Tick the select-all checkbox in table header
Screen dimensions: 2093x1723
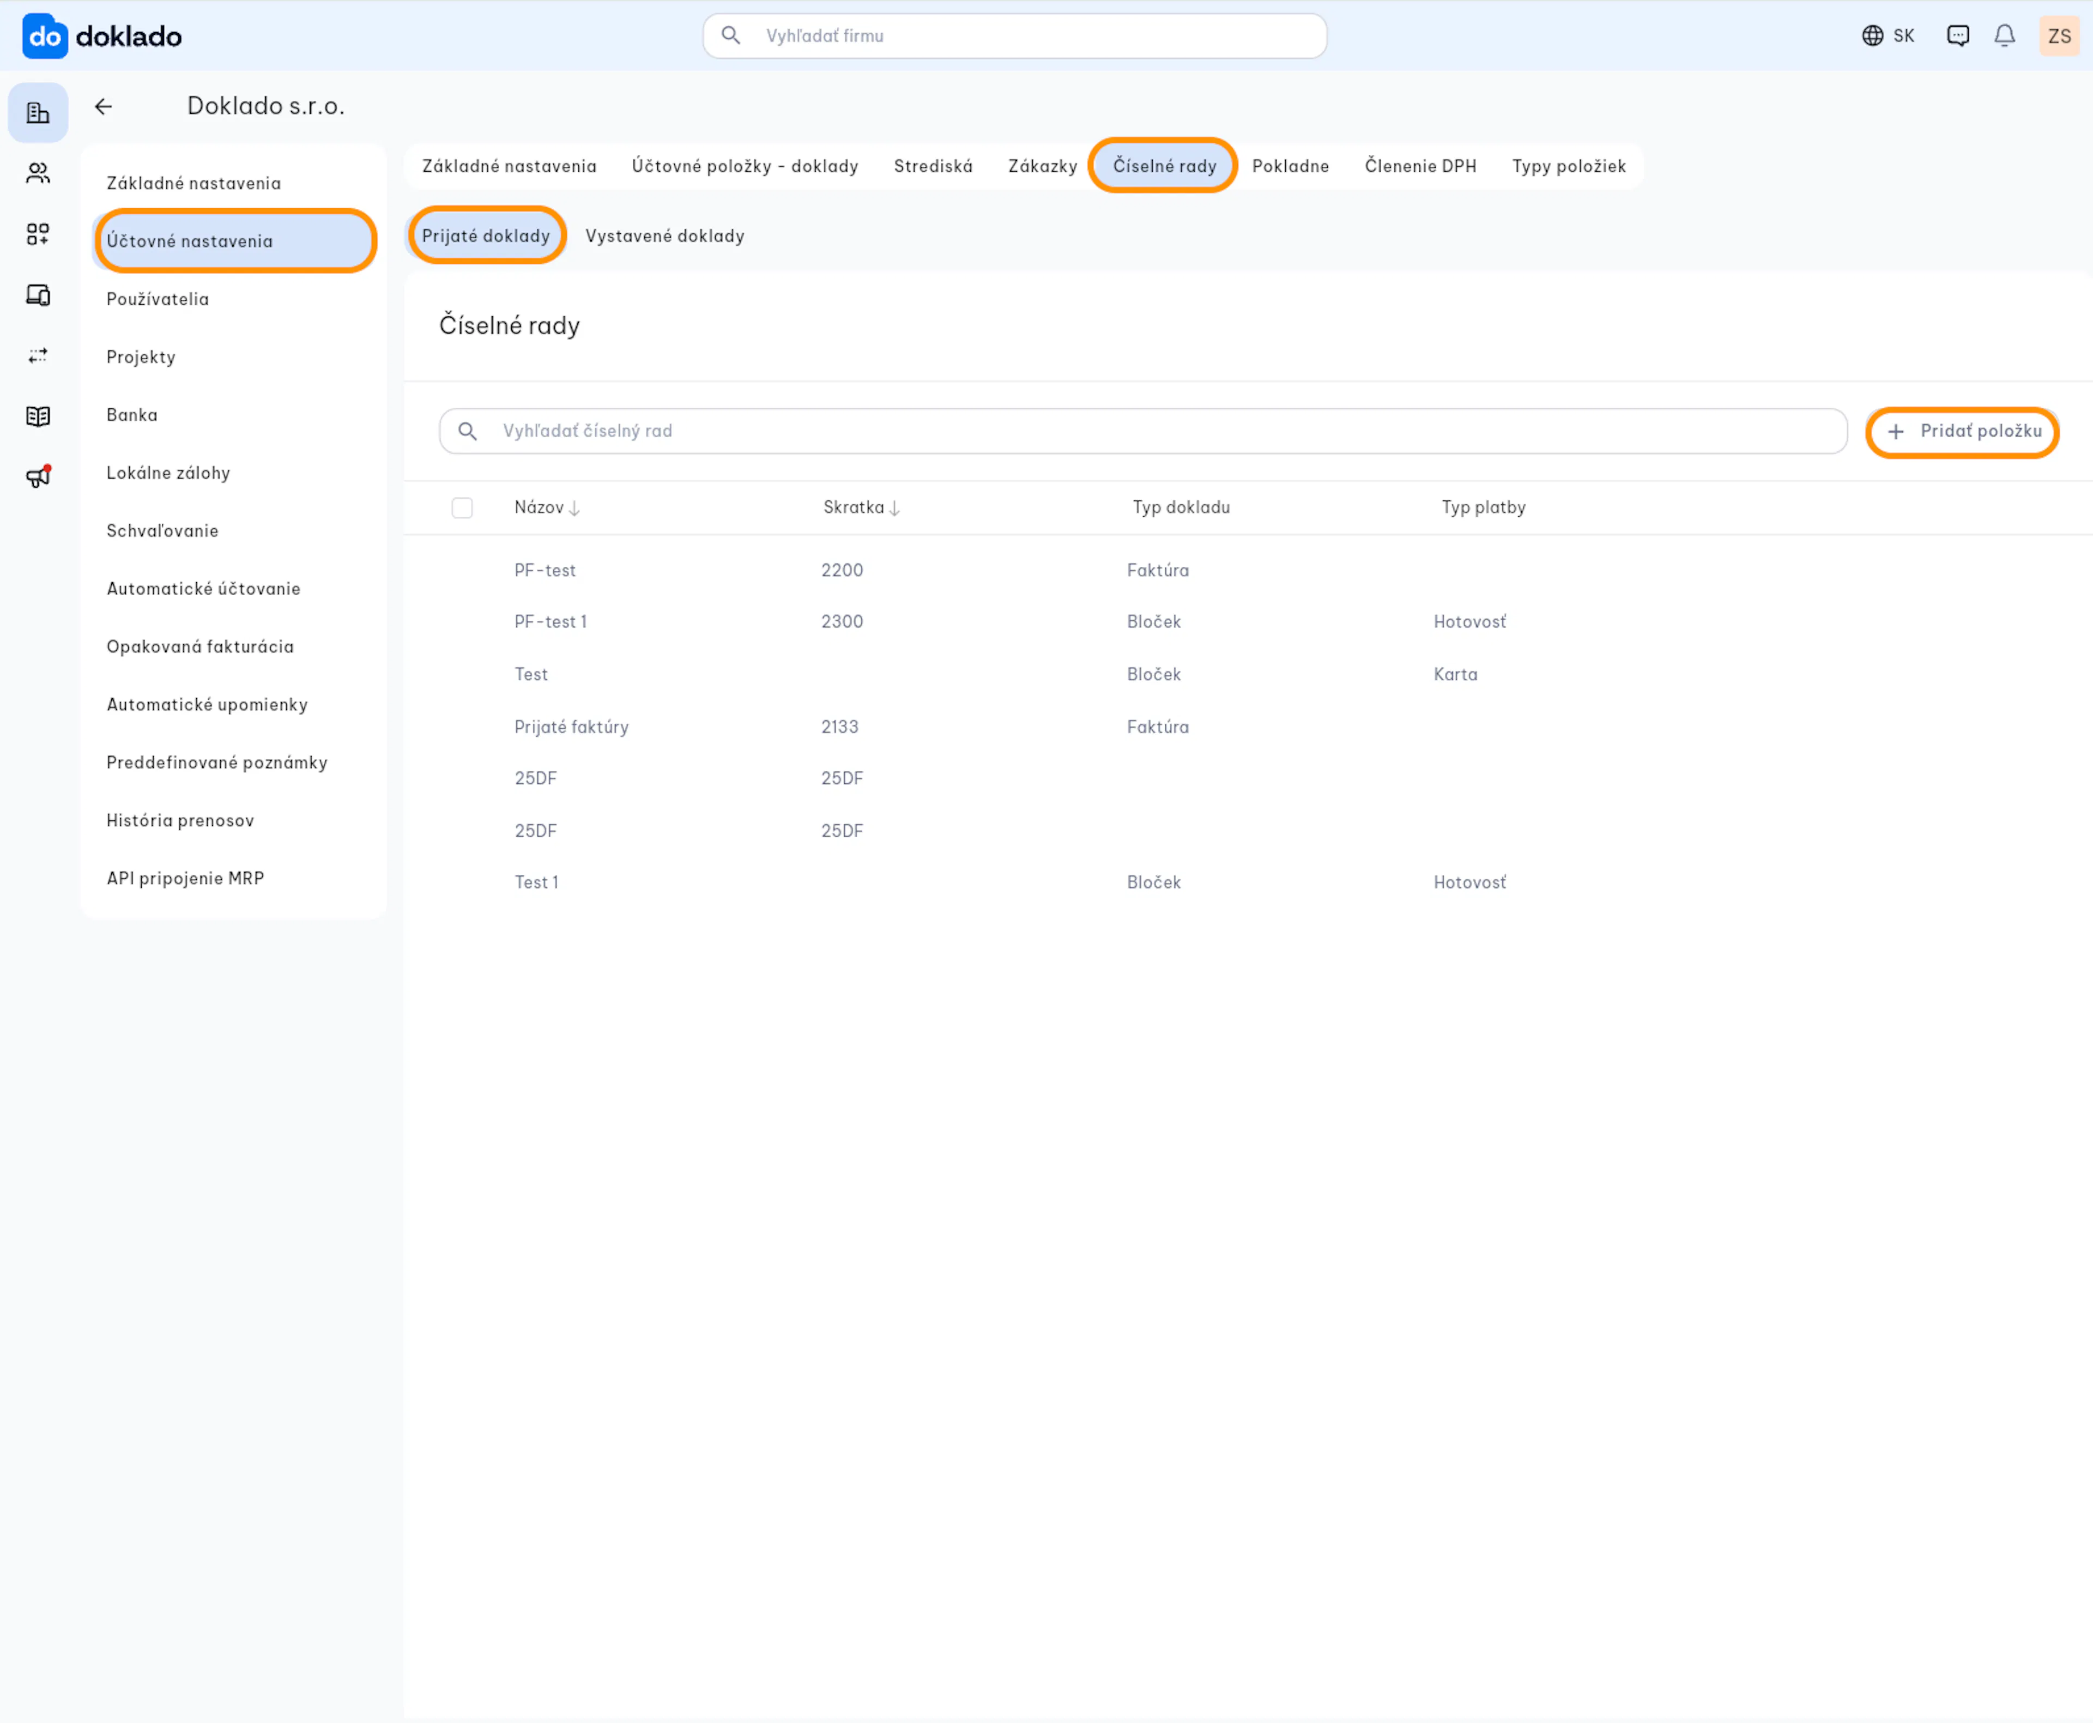[x=462, y=508]
